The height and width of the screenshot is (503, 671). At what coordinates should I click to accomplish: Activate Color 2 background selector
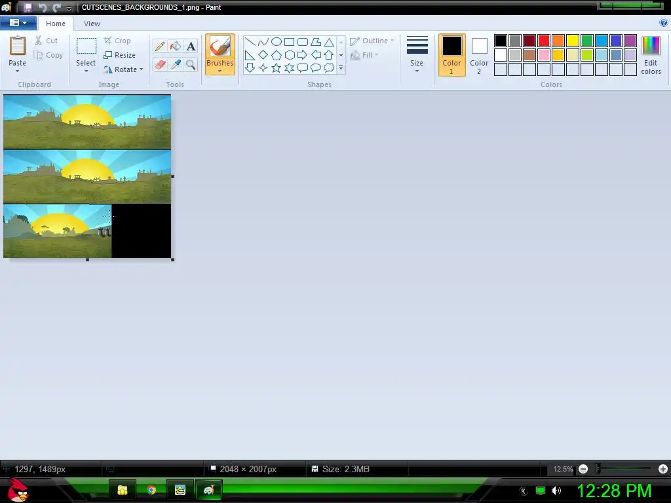point(479,55)
